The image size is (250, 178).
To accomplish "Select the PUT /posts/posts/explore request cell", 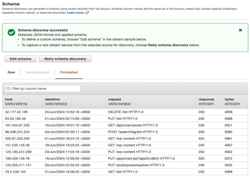I will coord(136,165).
